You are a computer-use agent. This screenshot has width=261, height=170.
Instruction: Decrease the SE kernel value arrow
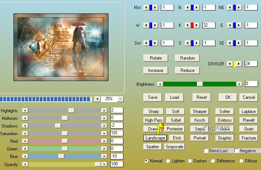pyautogui.click(x=230, y=43)
